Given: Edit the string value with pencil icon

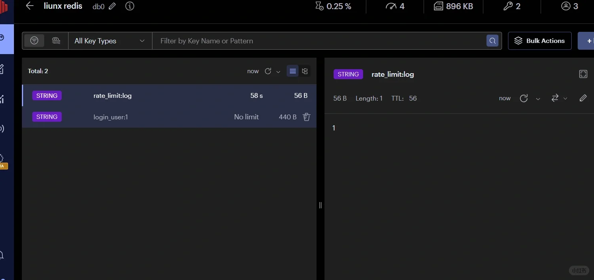Looking at the screenshot, I should pyautogui.click(x=583, y=98).
